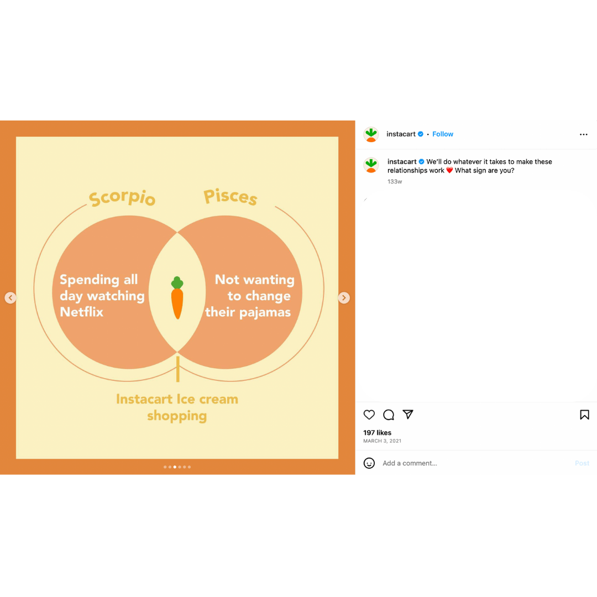Open Instacart avatar in post header

(x=371, y=134)
